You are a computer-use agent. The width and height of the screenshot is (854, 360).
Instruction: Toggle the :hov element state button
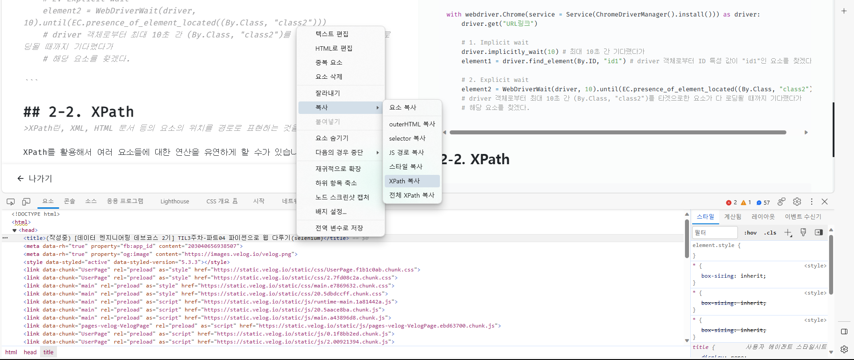pyautogui.click(x=750, y=233)
